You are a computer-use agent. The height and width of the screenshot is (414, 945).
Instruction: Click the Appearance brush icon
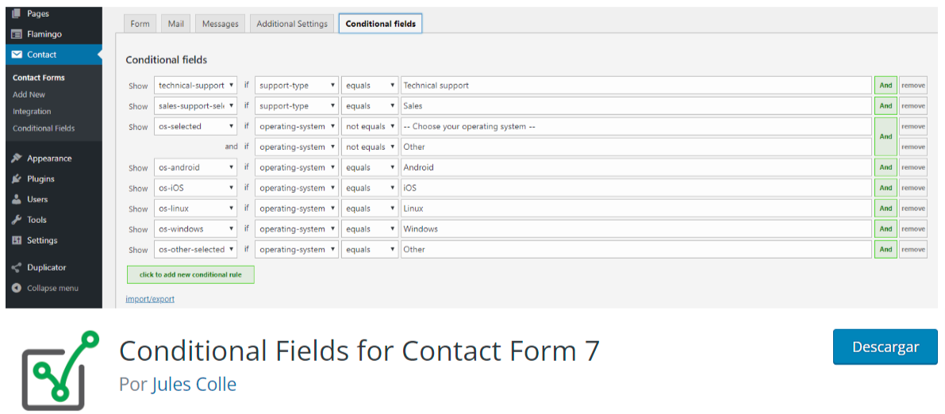[17, 159]
